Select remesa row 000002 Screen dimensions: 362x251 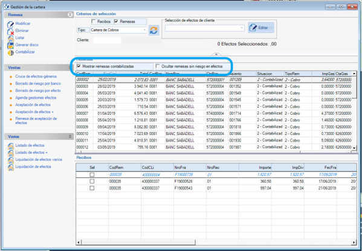click(213, 80)
